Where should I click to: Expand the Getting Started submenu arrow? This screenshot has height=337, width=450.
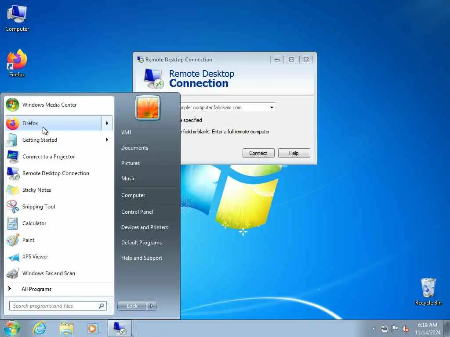pyautogui.click(x=107, y=140)
